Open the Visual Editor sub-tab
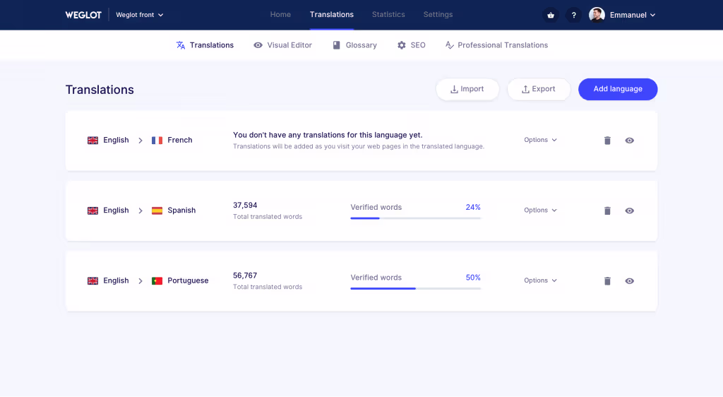 click(282, 45)
